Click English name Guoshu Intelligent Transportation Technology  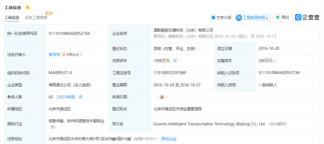[209, 124]
